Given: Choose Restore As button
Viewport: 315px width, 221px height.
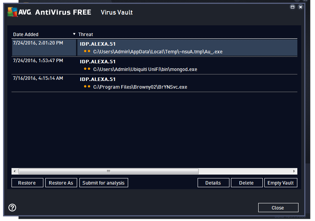Looking at the screenshot, I should (61, 183).
